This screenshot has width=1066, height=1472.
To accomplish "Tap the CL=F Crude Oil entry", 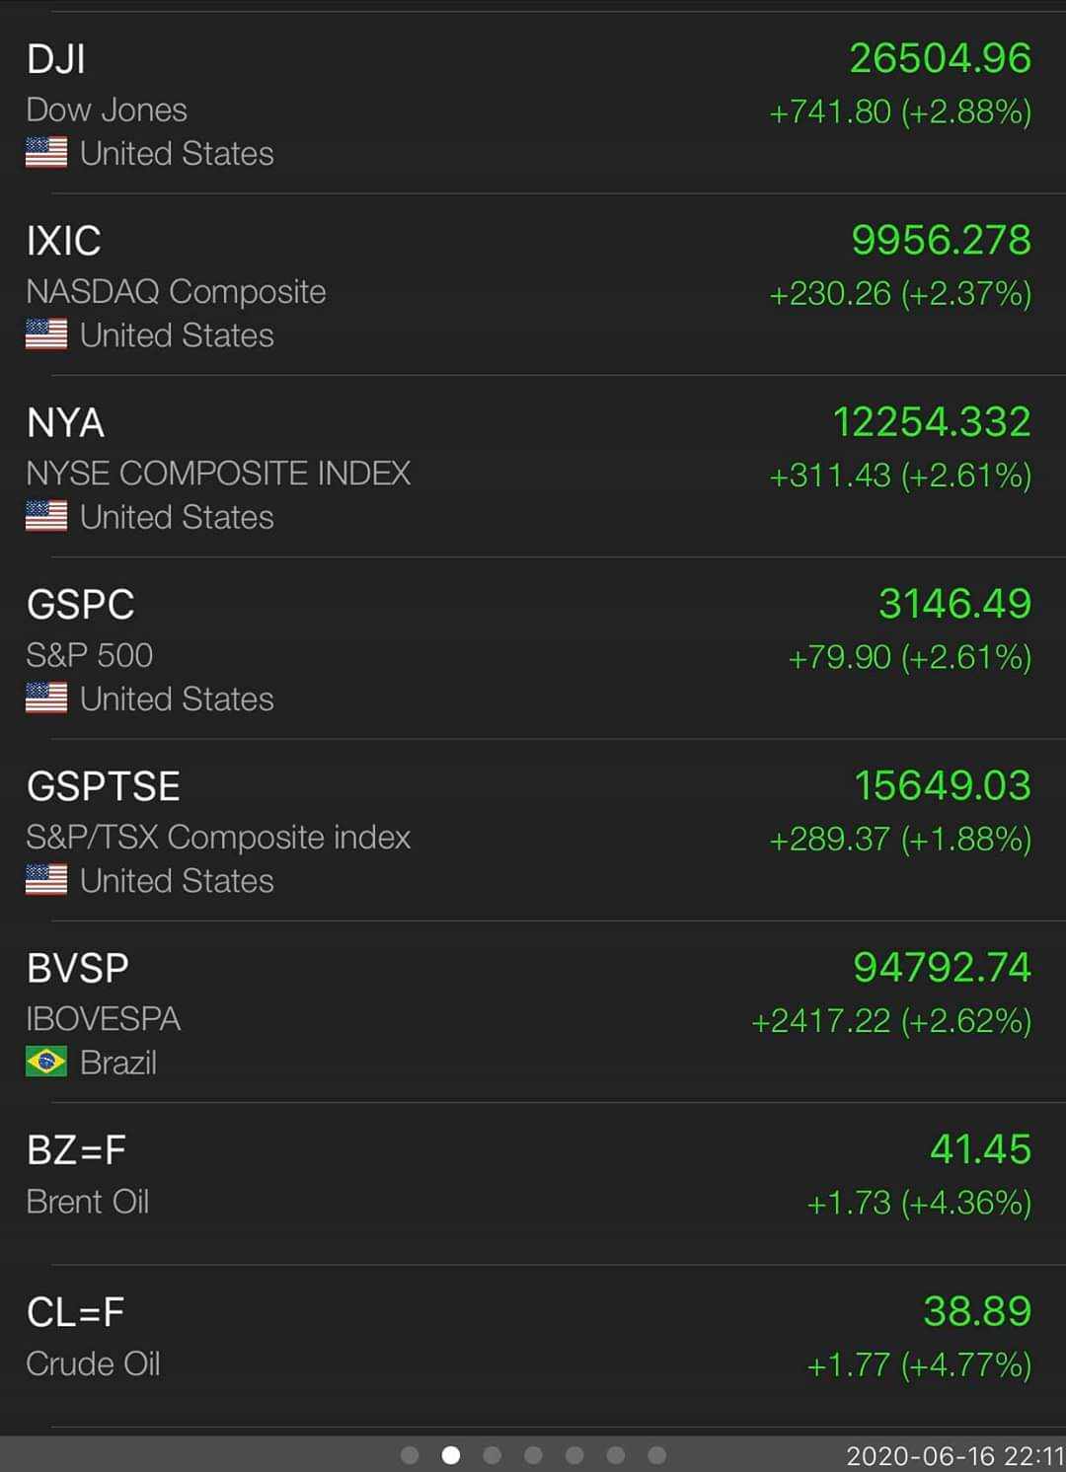I will point(76,1313).
